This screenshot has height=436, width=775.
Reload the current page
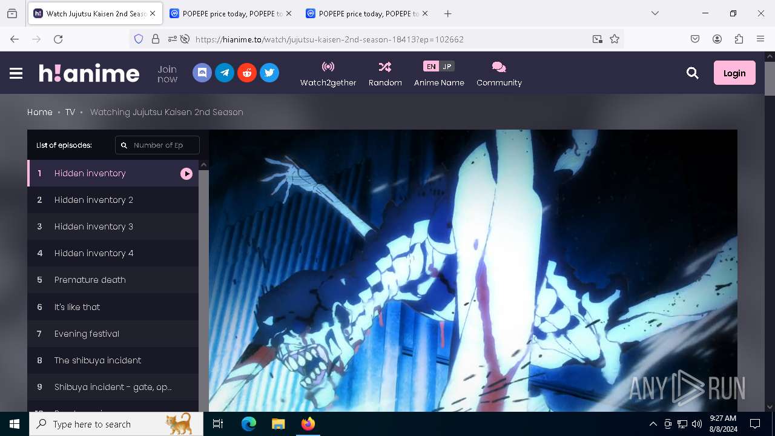[x=58, y=39]
